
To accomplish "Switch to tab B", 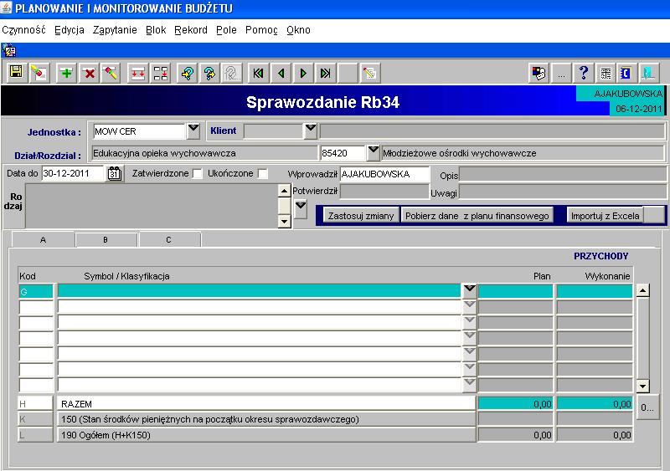I will pyautogui.click(x=106, y=239).
